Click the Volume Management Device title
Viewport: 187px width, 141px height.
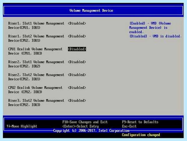[x=91, y=11]
